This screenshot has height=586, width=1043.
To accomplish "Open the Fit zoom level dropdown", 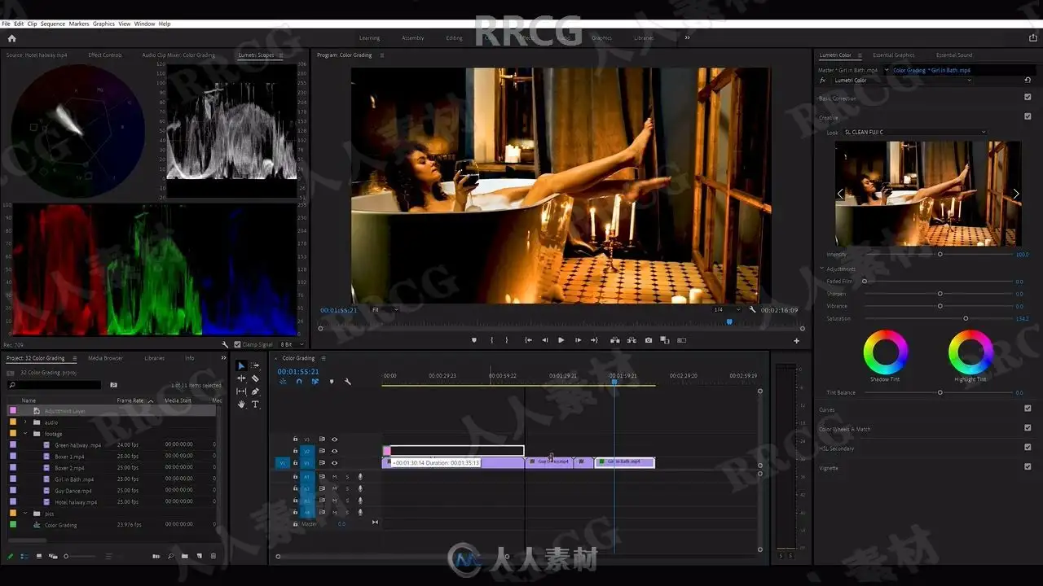I will pyautogui.click(x=385, y=310).
